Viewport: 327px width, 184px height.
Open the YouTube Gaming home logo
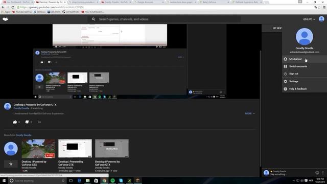6,19
